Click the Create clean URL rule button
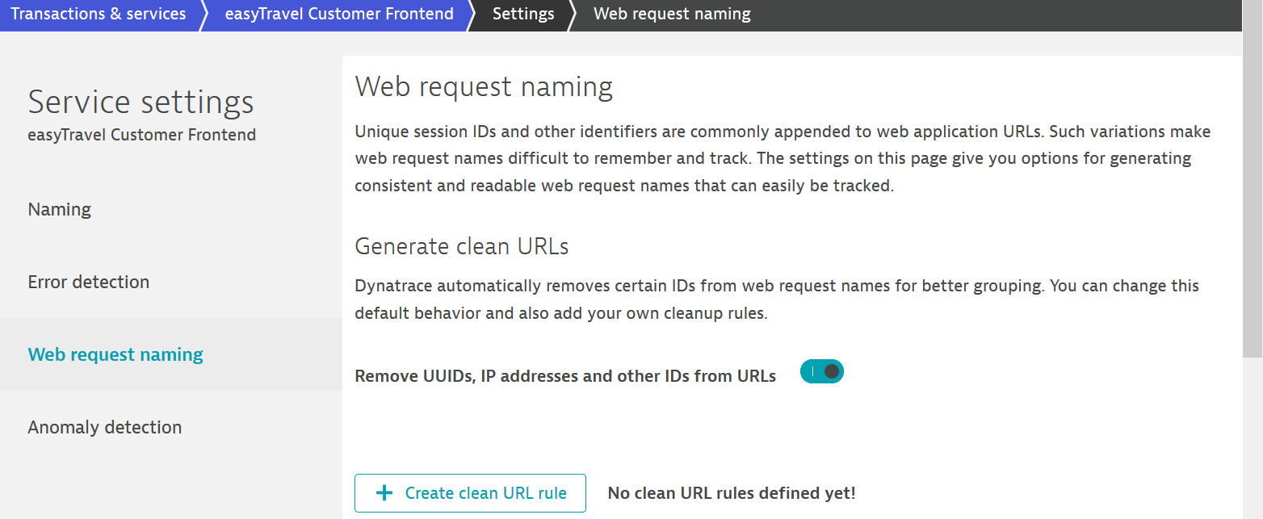The width and height of the screenshot is (1263, 519). 470,493
